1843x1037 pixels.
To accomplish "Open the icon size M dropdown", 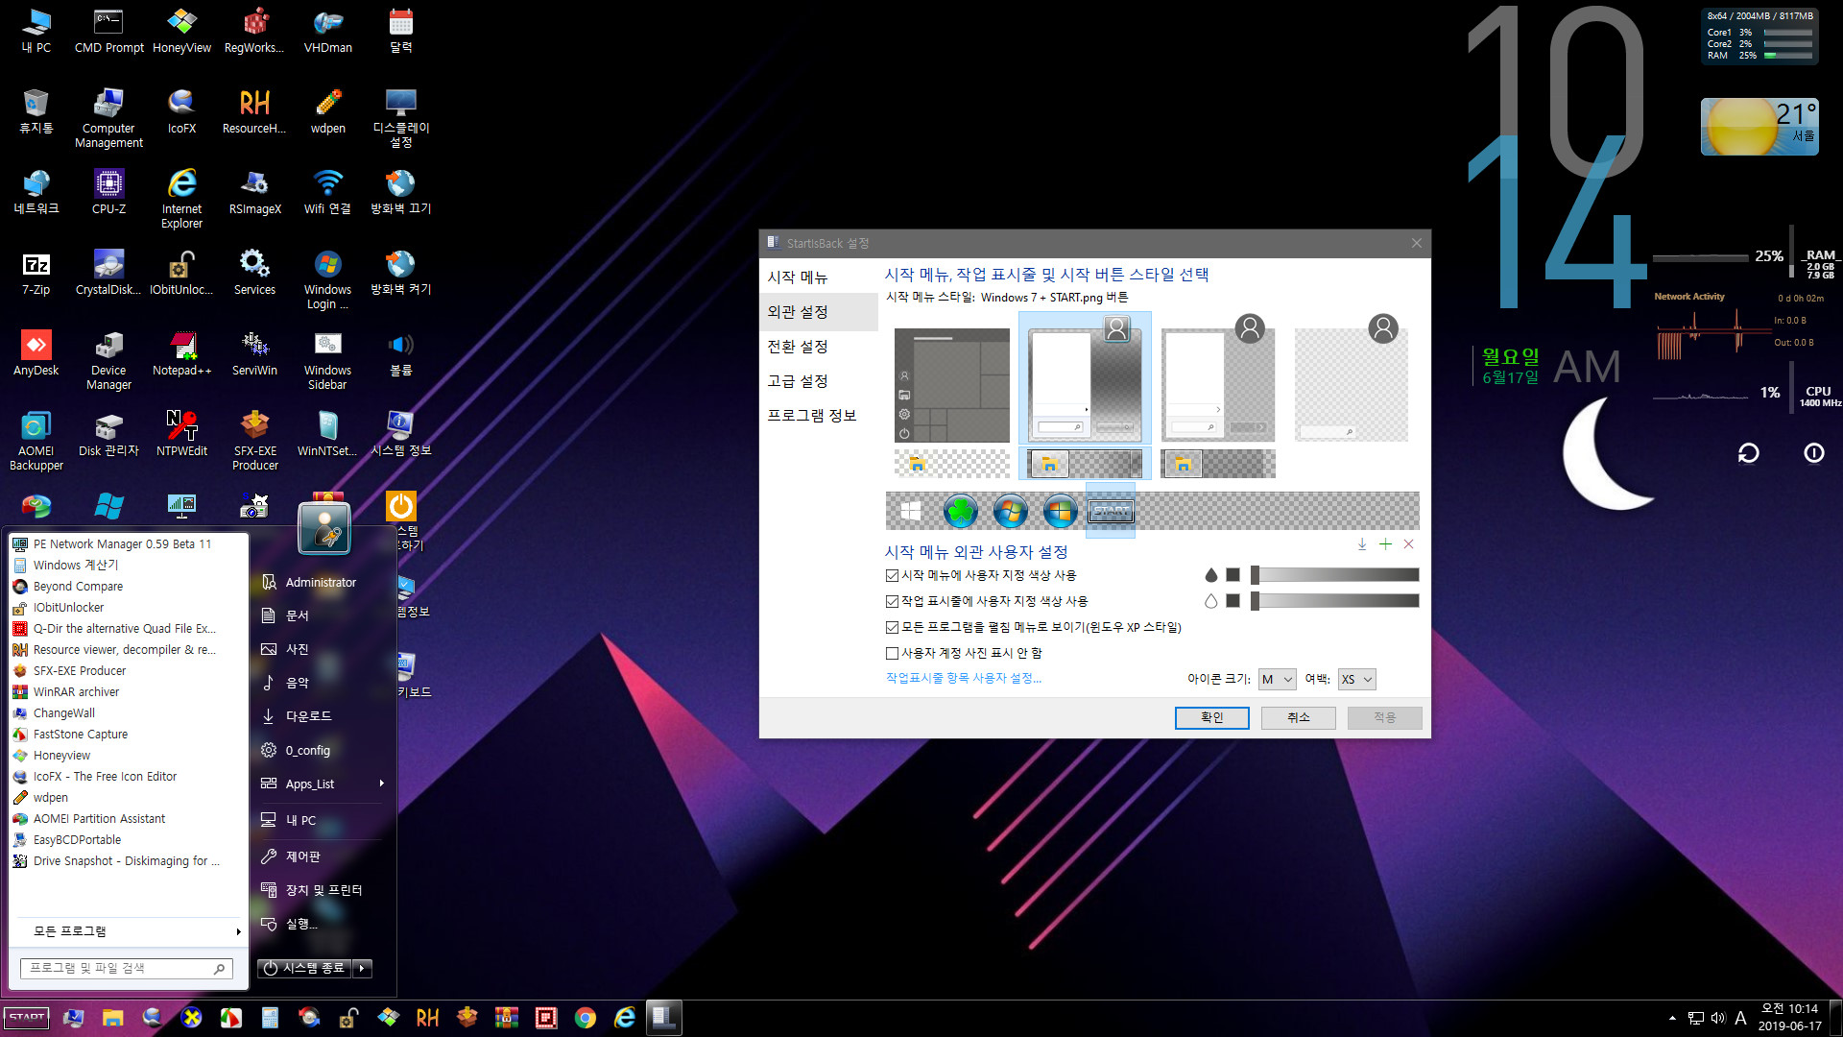I will [x=1277, y=679].
